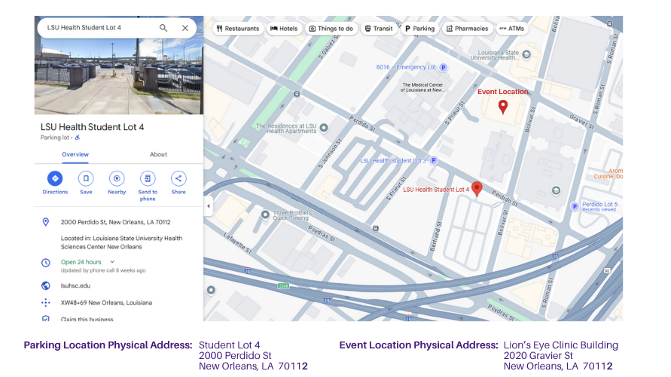671x377 pixels.
Task: Select the LSU Health Student Lot 4 red pin
Action: [477, 188]
